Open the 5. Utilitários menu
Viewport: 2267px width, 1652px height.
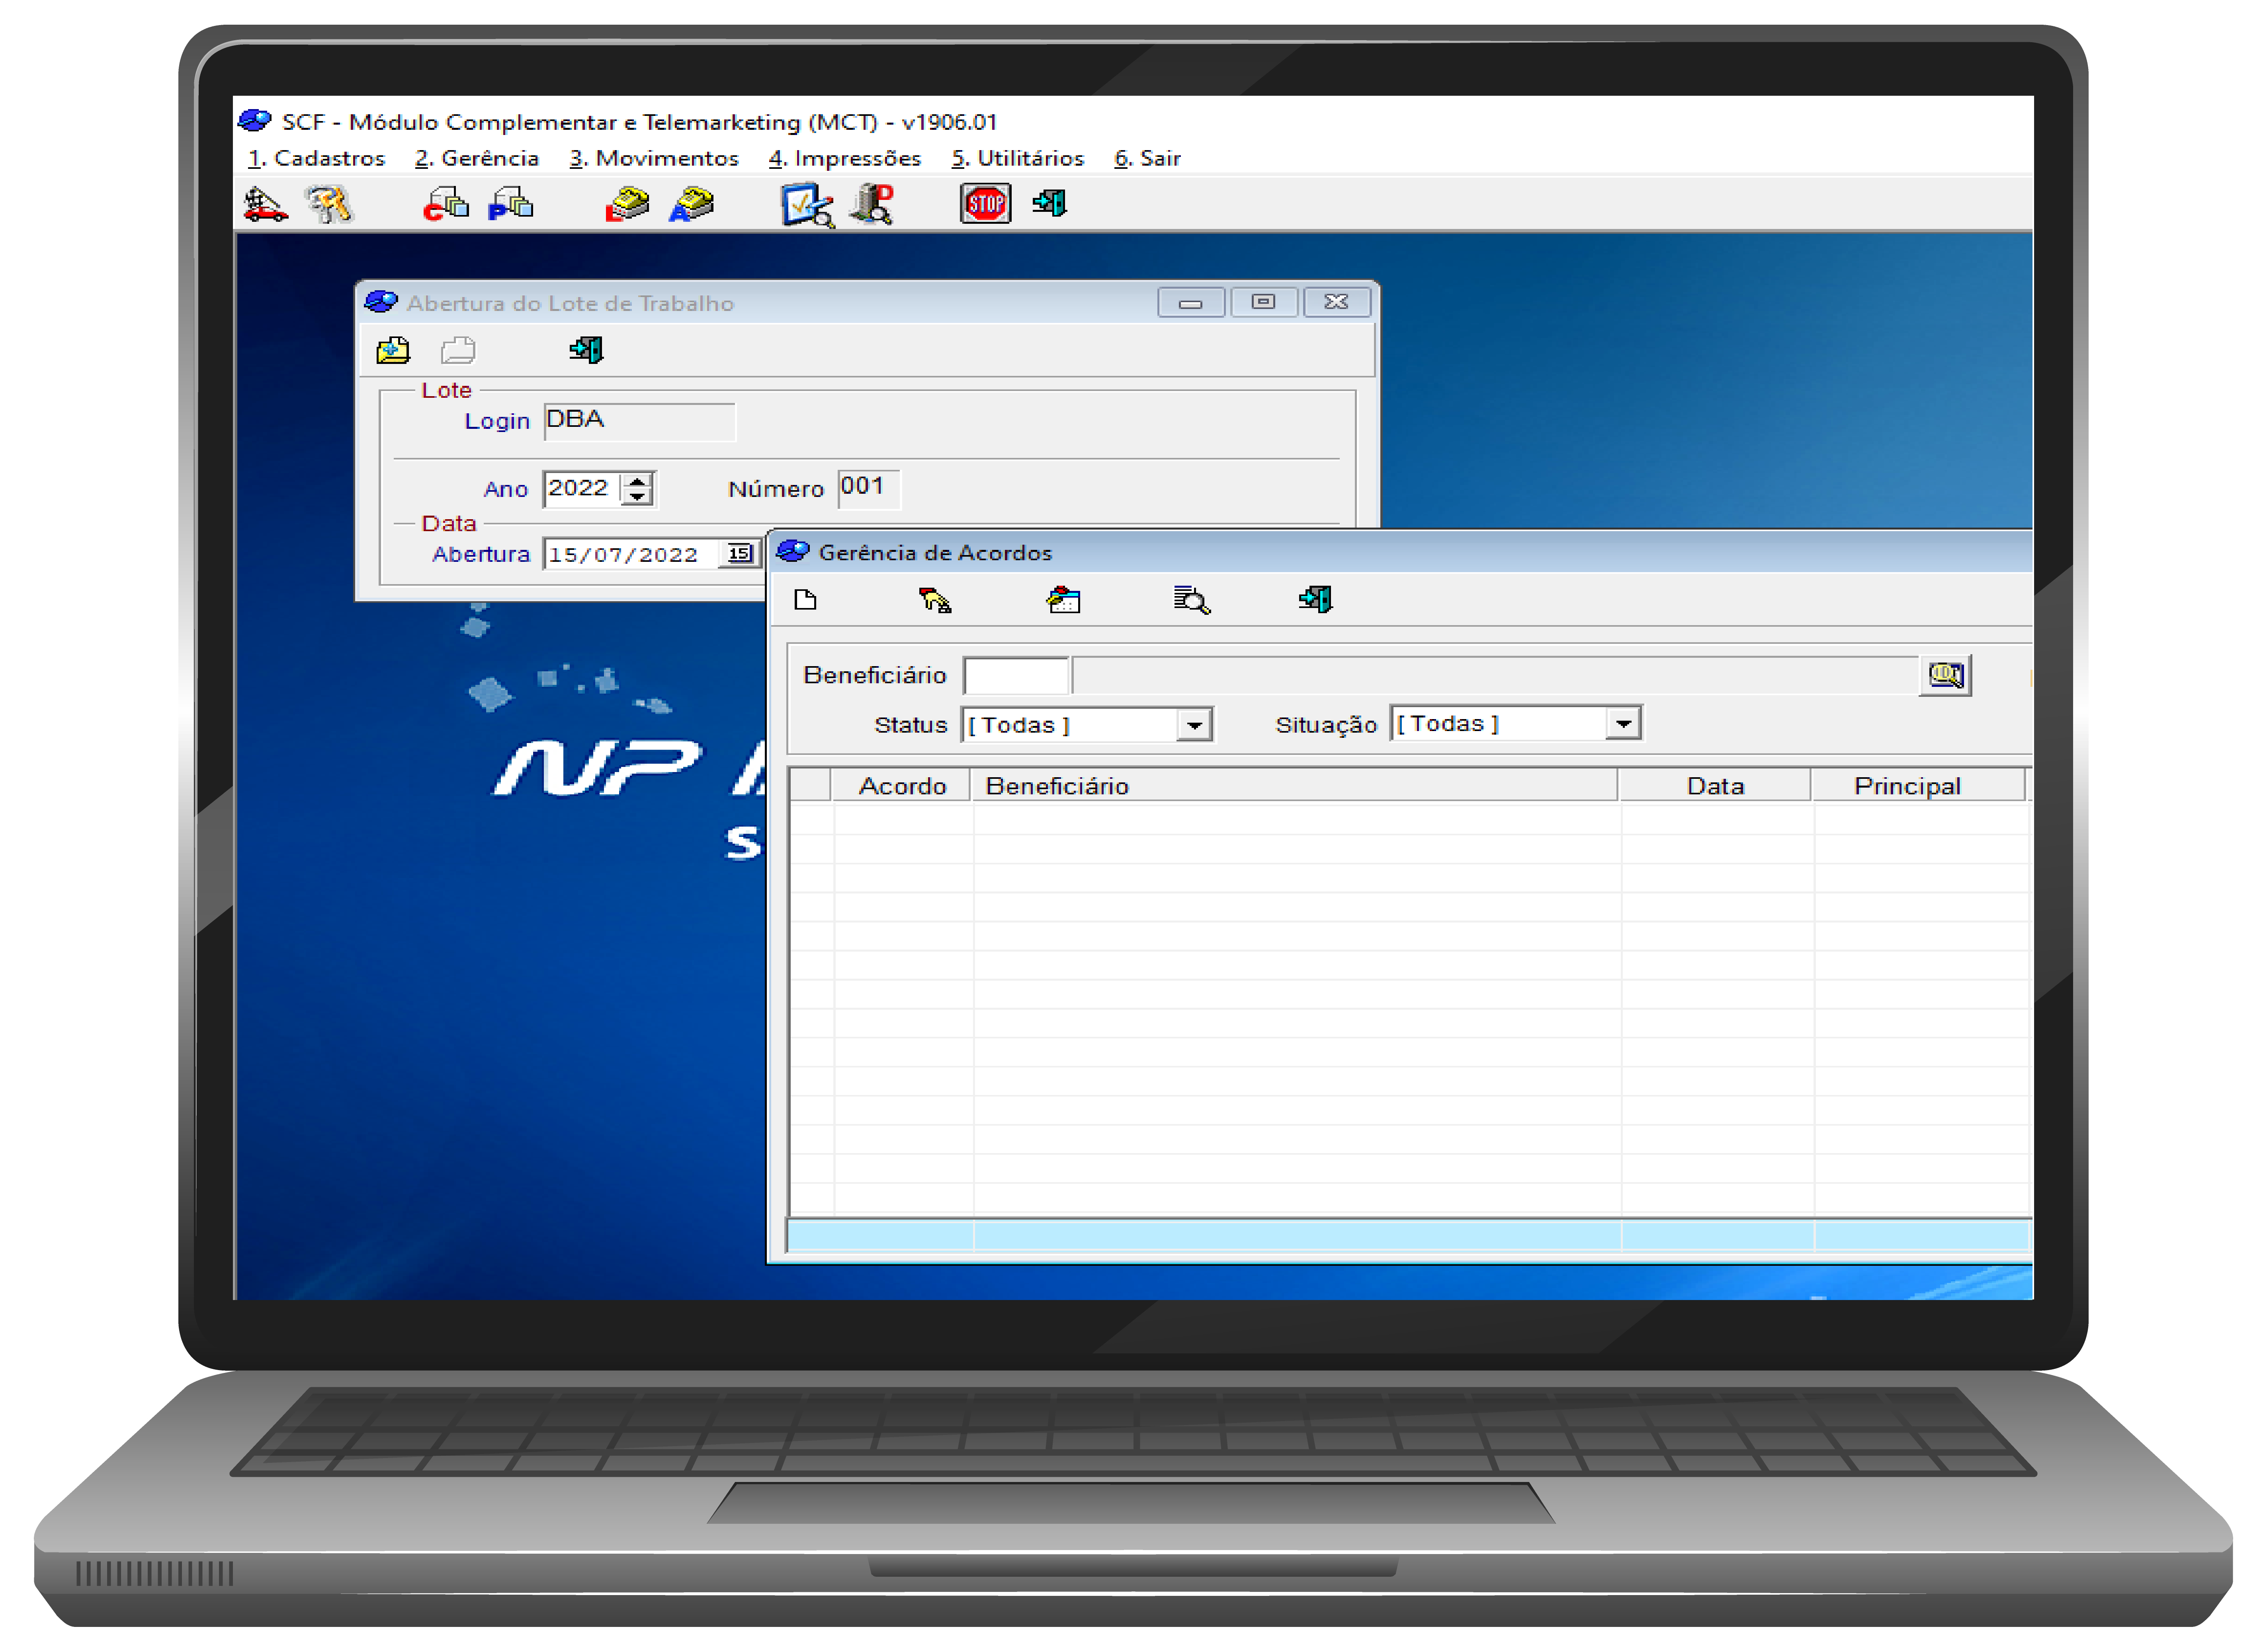1018,158
